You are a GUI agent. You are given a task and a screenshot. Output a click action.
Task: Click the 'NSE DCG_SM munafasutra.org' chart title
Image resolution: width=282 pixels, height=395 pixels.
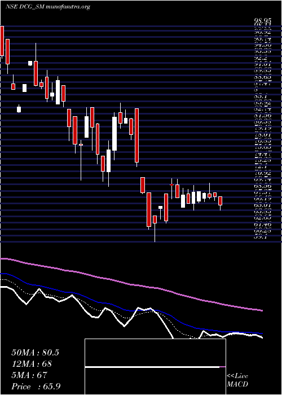point(48,7)
